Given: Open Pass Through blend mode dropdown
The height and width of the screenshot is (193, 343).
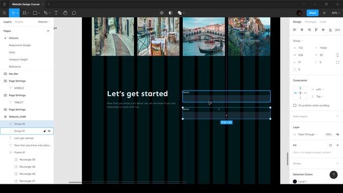Looking at the screenshot, I should tap(308, 135).
